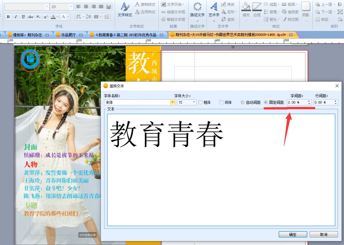The height and width of the screenshot is (245, 344).
Task: Expand 箭尾 arrow tail dropdown
Action: pos(279,12)
